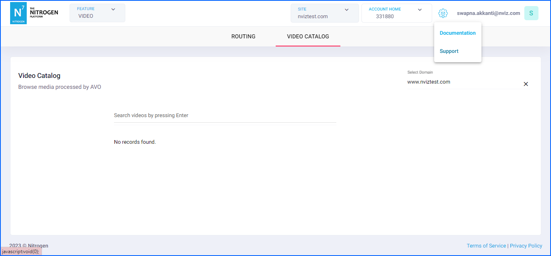Open Documentation from the help menu
Image resolution: width=551 pixels, height=256 pixels.
click(458, 33)
